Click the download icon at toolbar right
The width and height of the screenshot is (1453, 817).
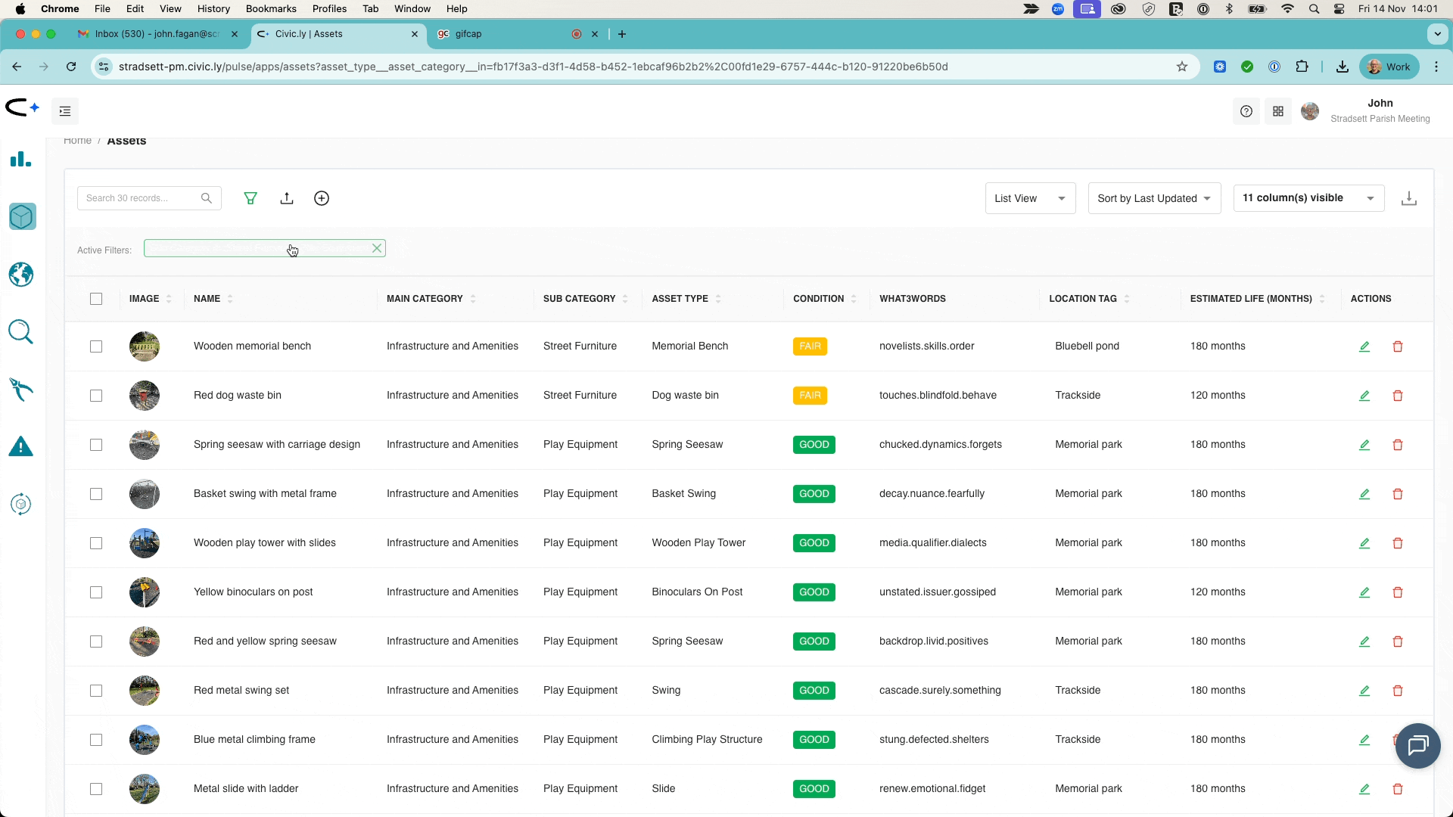pos(1408,198)
